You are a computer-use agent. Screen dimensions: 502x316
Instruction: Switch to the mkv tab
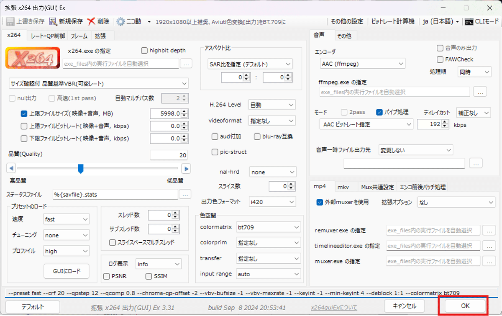click(343, 187)
